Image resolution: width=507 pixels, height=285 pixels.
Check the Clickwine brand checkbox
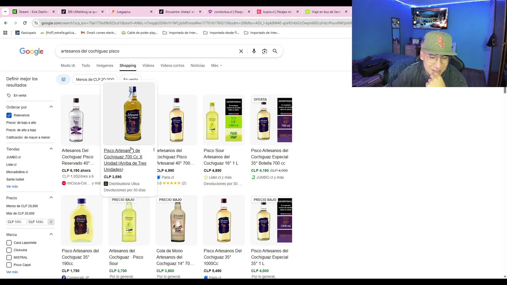[x=9, y=250]
